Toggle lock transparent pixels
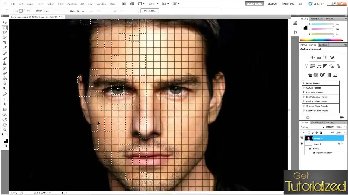 pos(309,133)
